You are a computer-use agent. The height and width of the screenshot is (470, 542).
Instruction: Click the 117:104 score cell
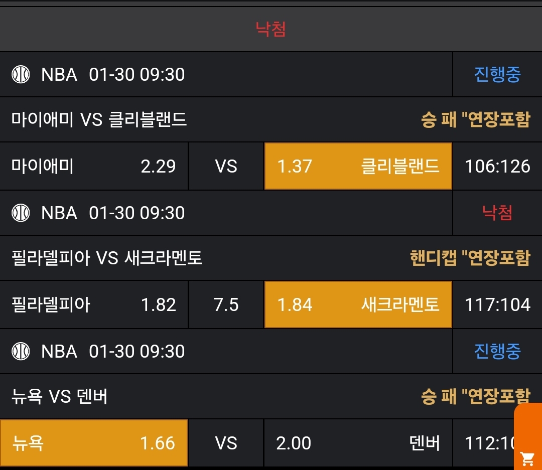pyautogui.click(x=497, y=304)
